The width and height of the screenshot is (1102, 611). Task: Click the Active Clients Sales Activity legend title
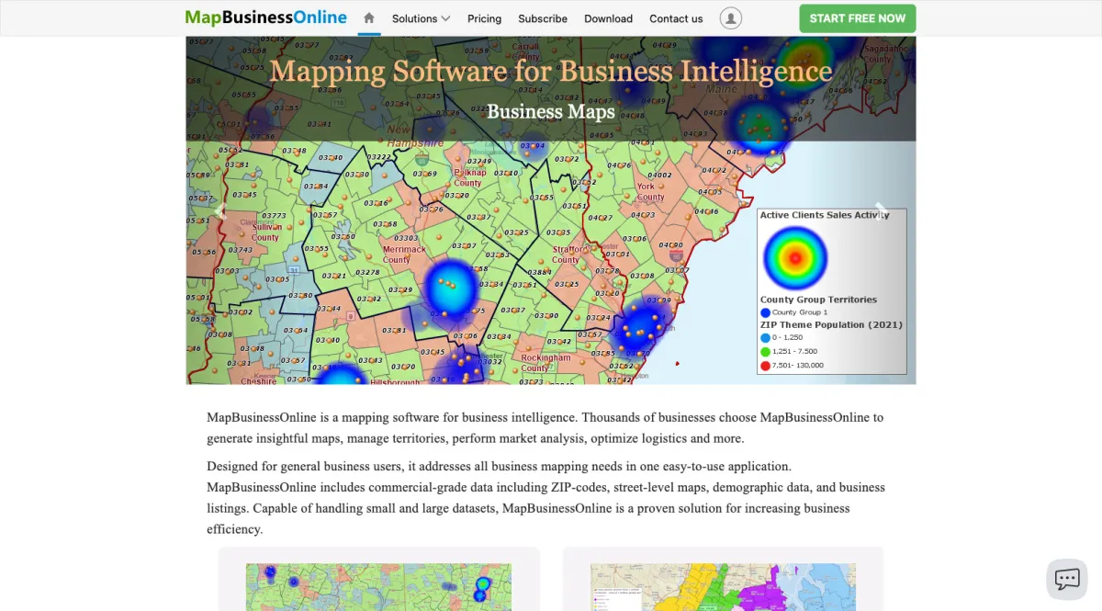point(825,215)
